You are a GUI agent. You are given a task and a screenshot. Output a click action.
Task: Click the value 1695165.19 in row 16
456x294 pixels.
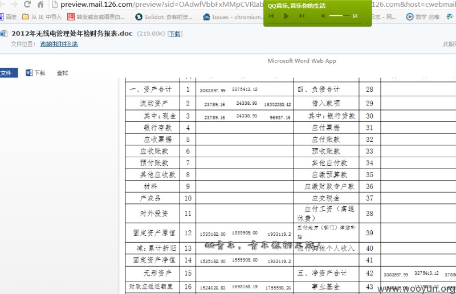tap(245, 287)
